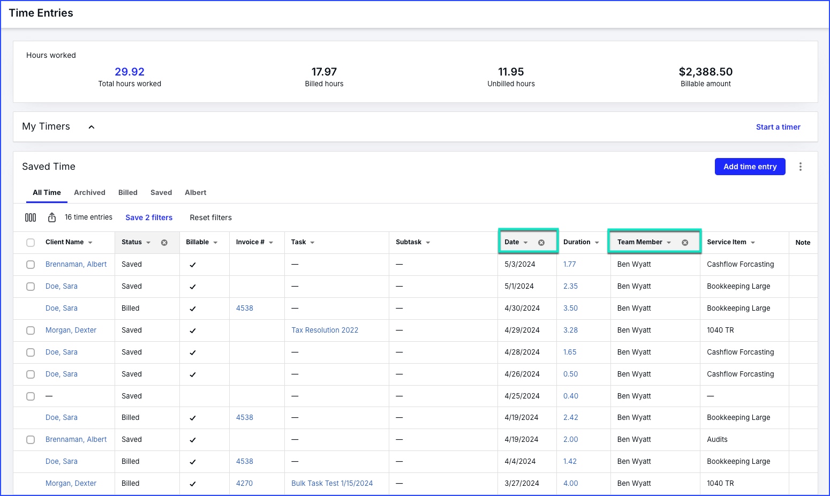
Task: Click Audits service item cell
Action: point(717,439)
